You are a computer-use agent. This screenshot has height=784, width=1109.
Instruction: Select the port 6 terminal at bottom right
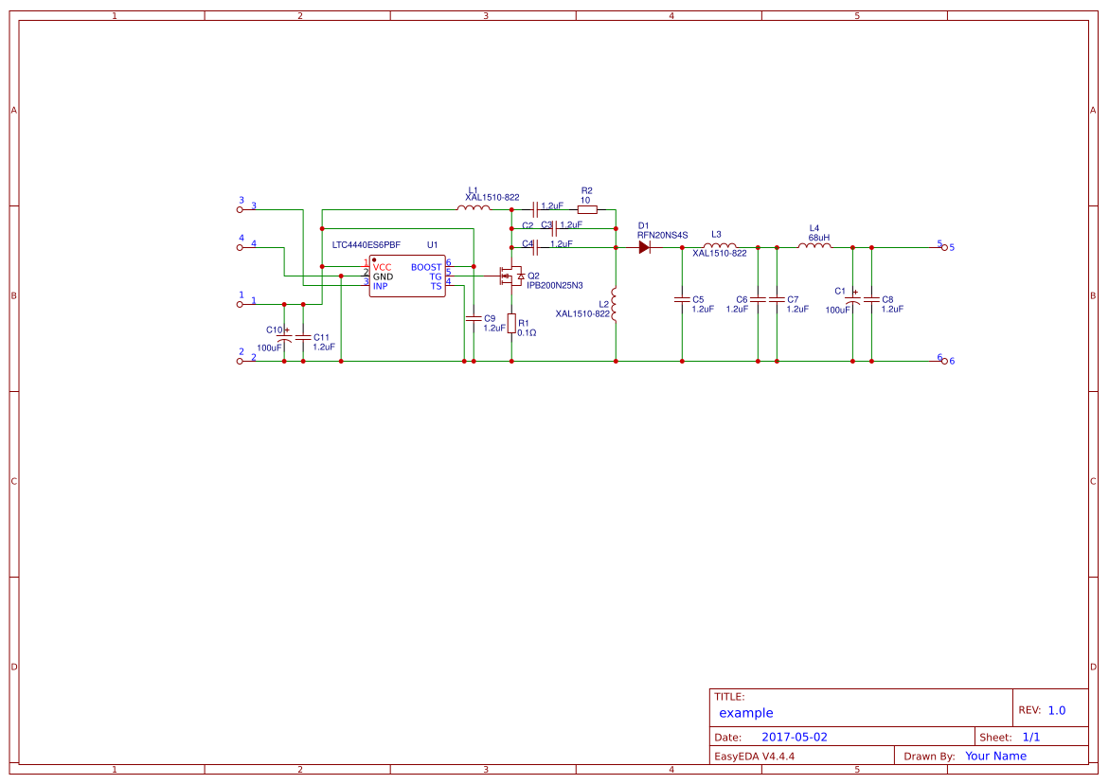pos(943,361)
